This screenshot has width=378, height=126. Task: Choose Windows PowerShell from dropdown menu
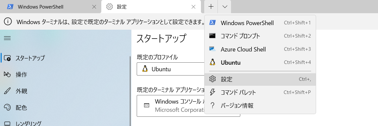[260, 23]
